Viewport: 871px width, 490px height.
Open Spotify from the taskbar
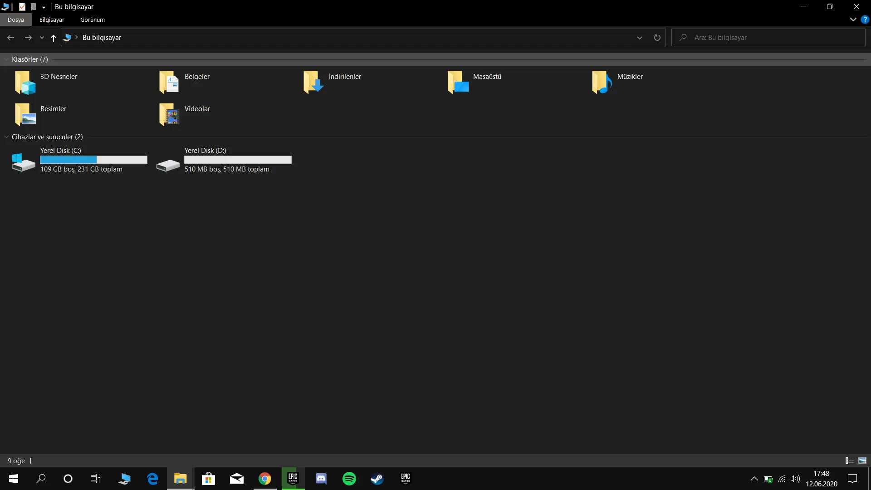pos(349,479)
